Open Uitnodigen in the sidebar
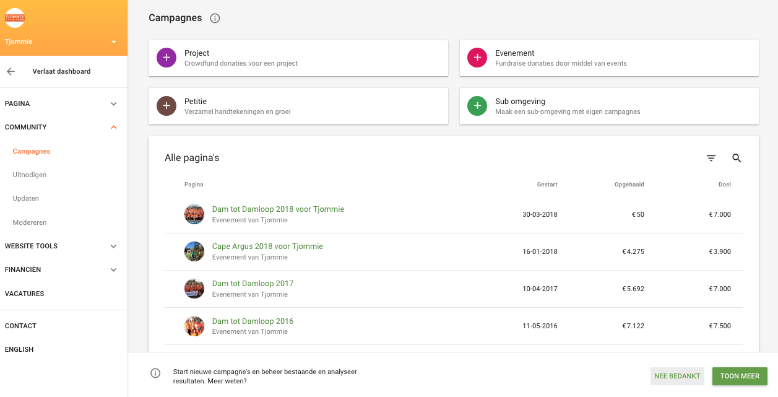 (x=30, y=175)
